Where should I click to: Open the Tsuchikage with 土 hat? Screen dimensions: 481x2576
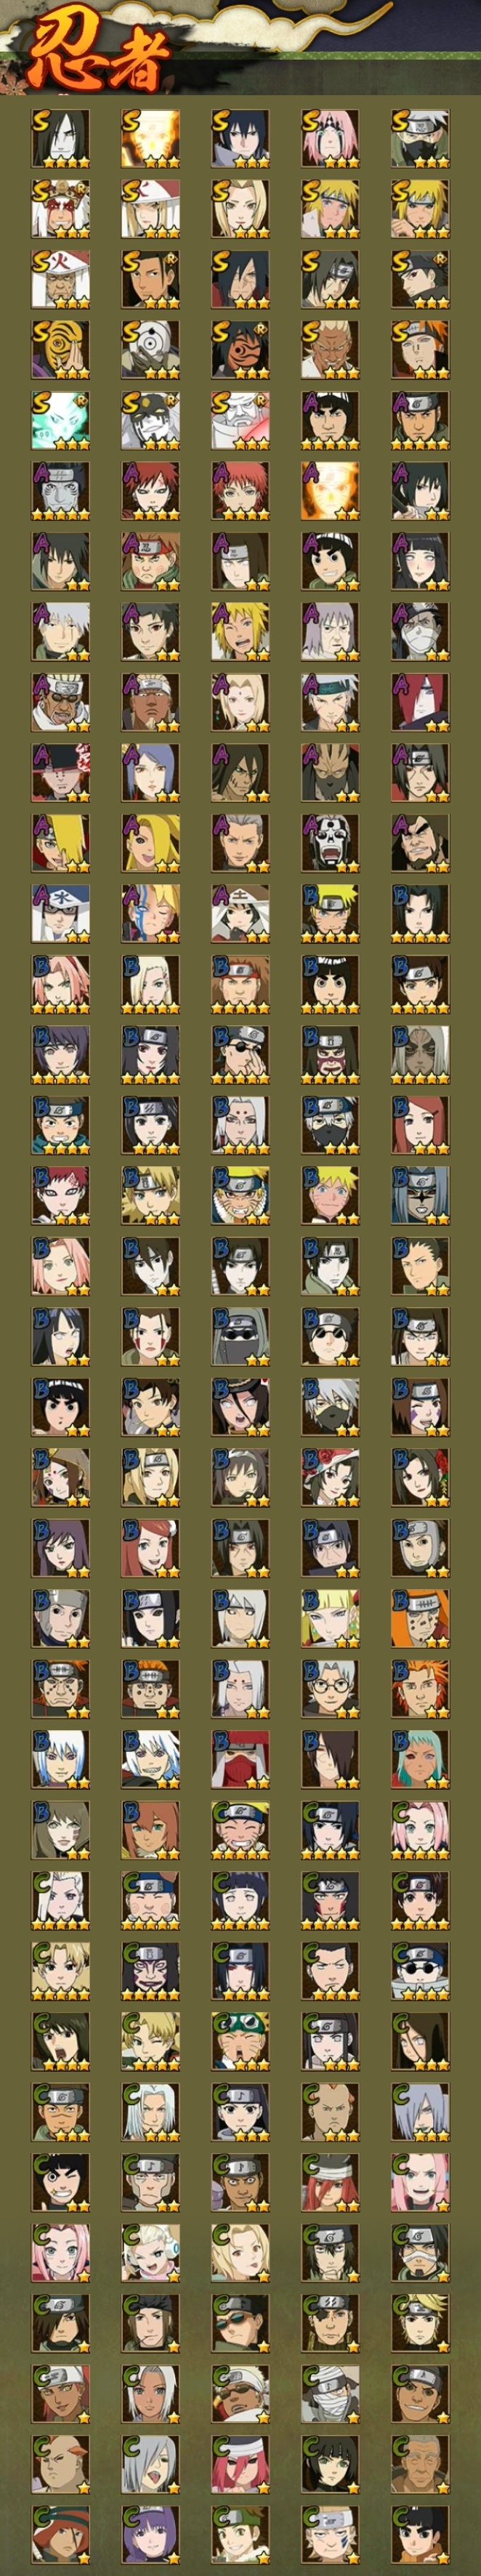(240, 914)
